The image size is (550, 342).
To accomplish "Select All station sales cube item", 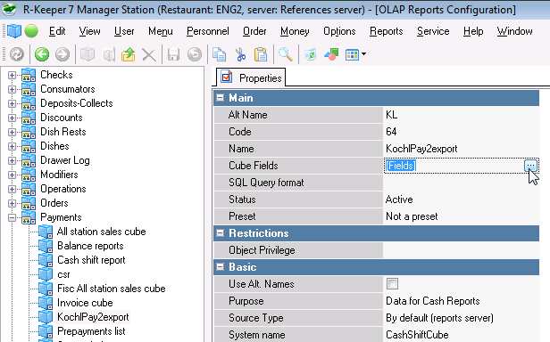I will click(102, 232).
